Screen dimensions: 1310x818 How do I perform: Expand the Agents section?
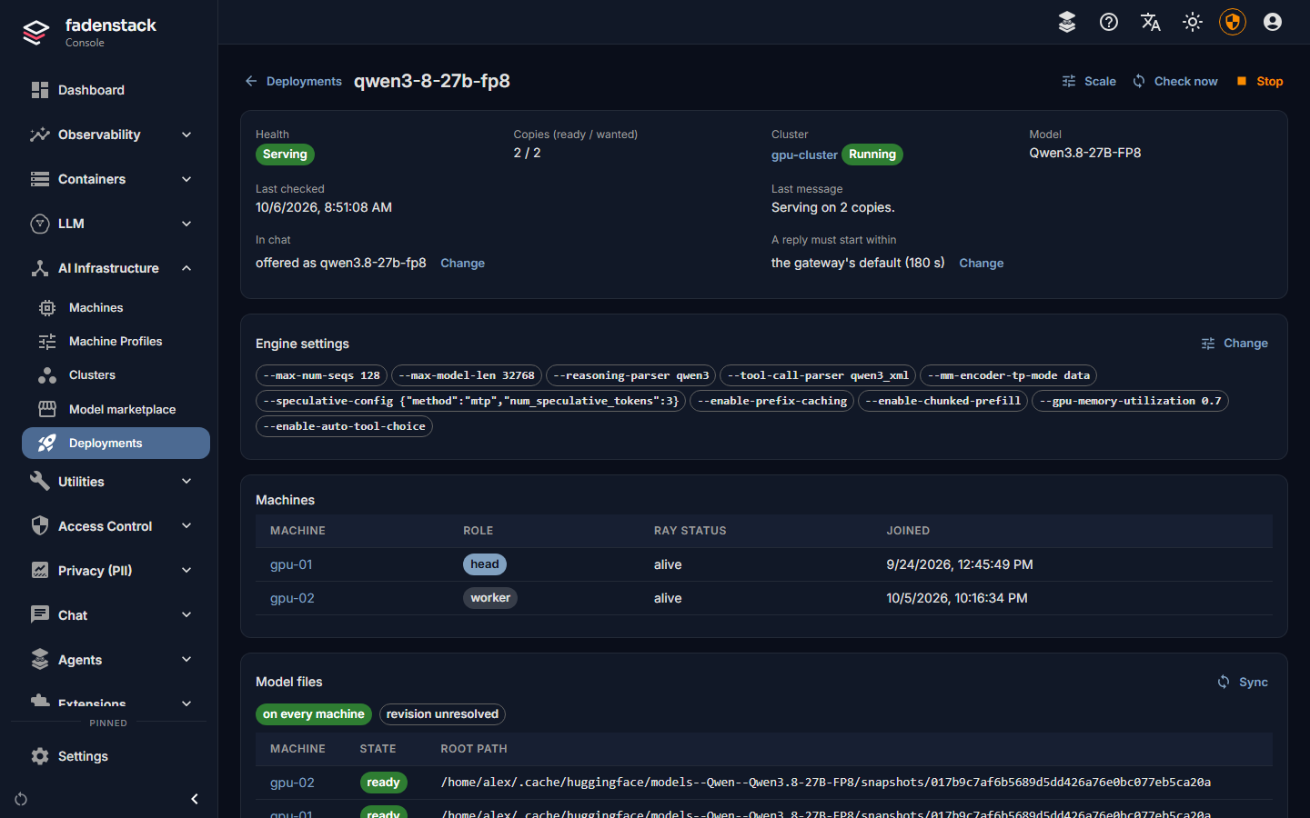click(116, 660)
